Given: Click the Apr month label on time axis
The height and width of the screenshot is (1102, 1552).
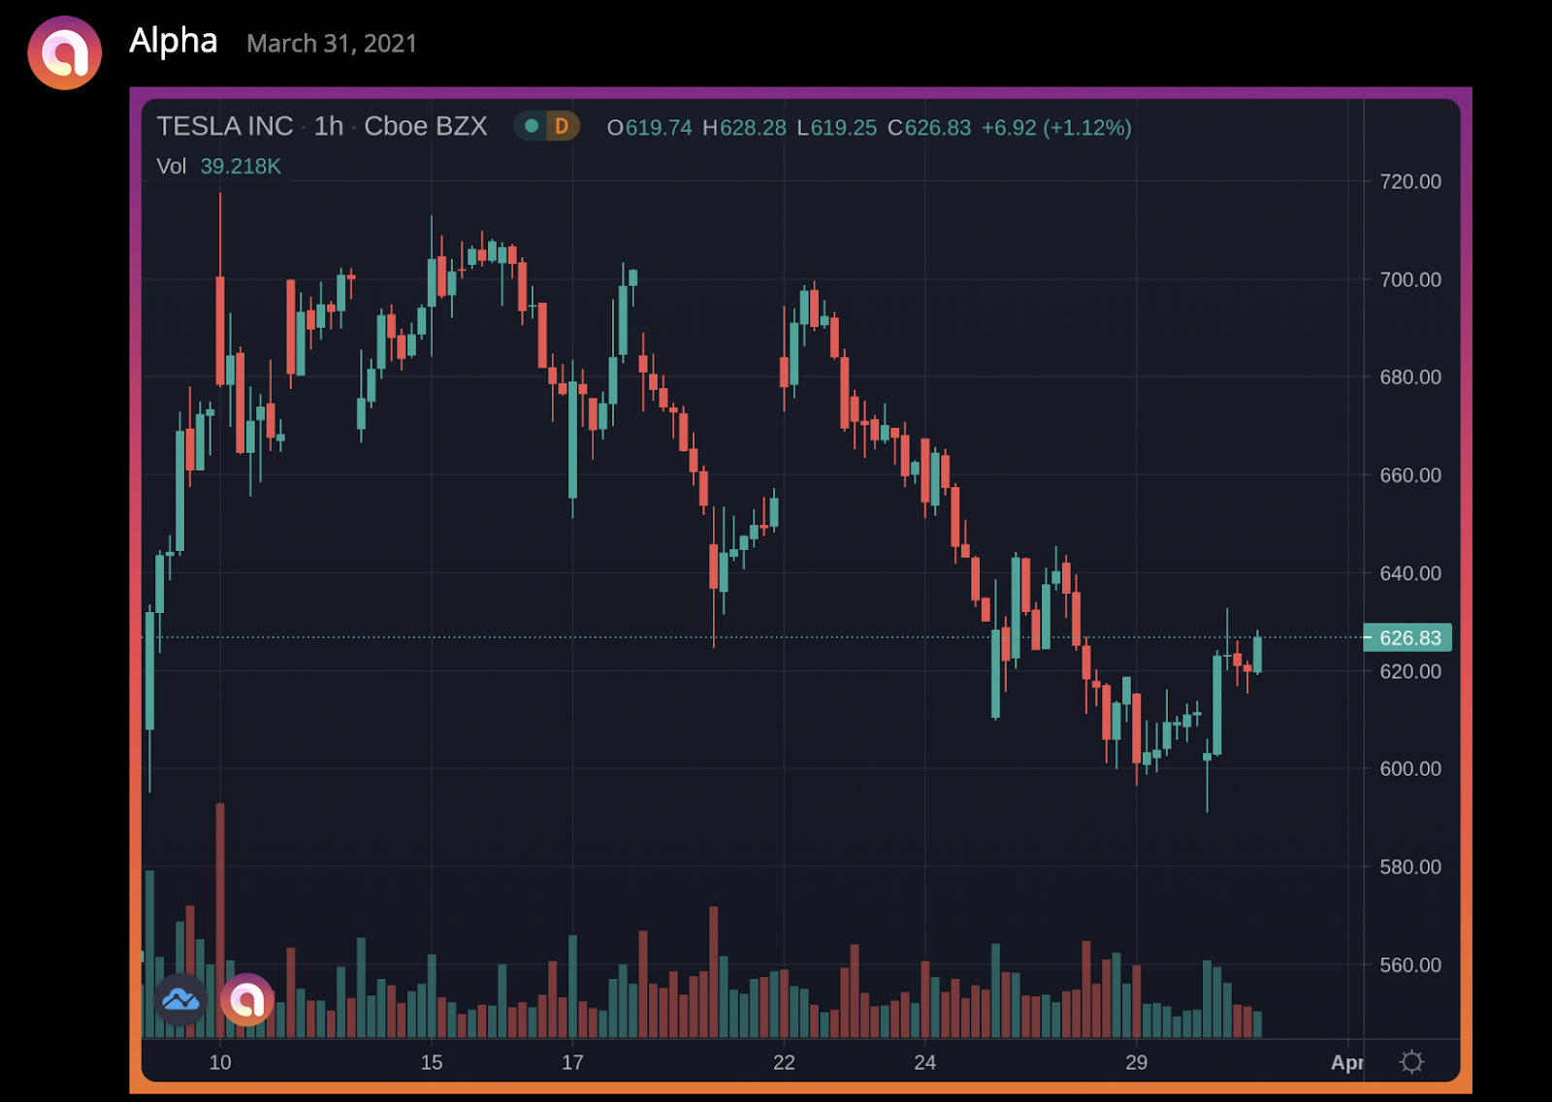Looking at the screenshot, I should (1347, 1062).
